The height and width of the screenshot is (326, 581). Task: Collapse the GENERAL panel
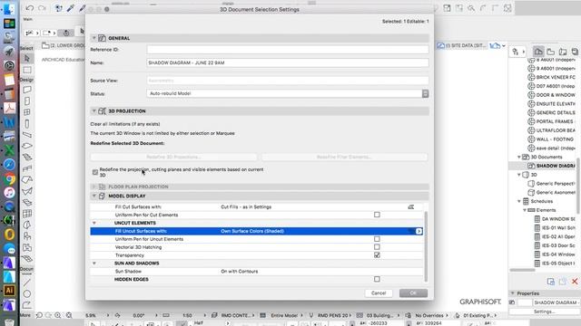(94, 38)
